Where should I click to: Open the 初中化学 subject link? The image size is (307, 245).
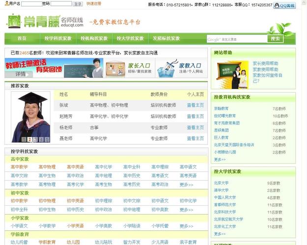click(188, 200)
